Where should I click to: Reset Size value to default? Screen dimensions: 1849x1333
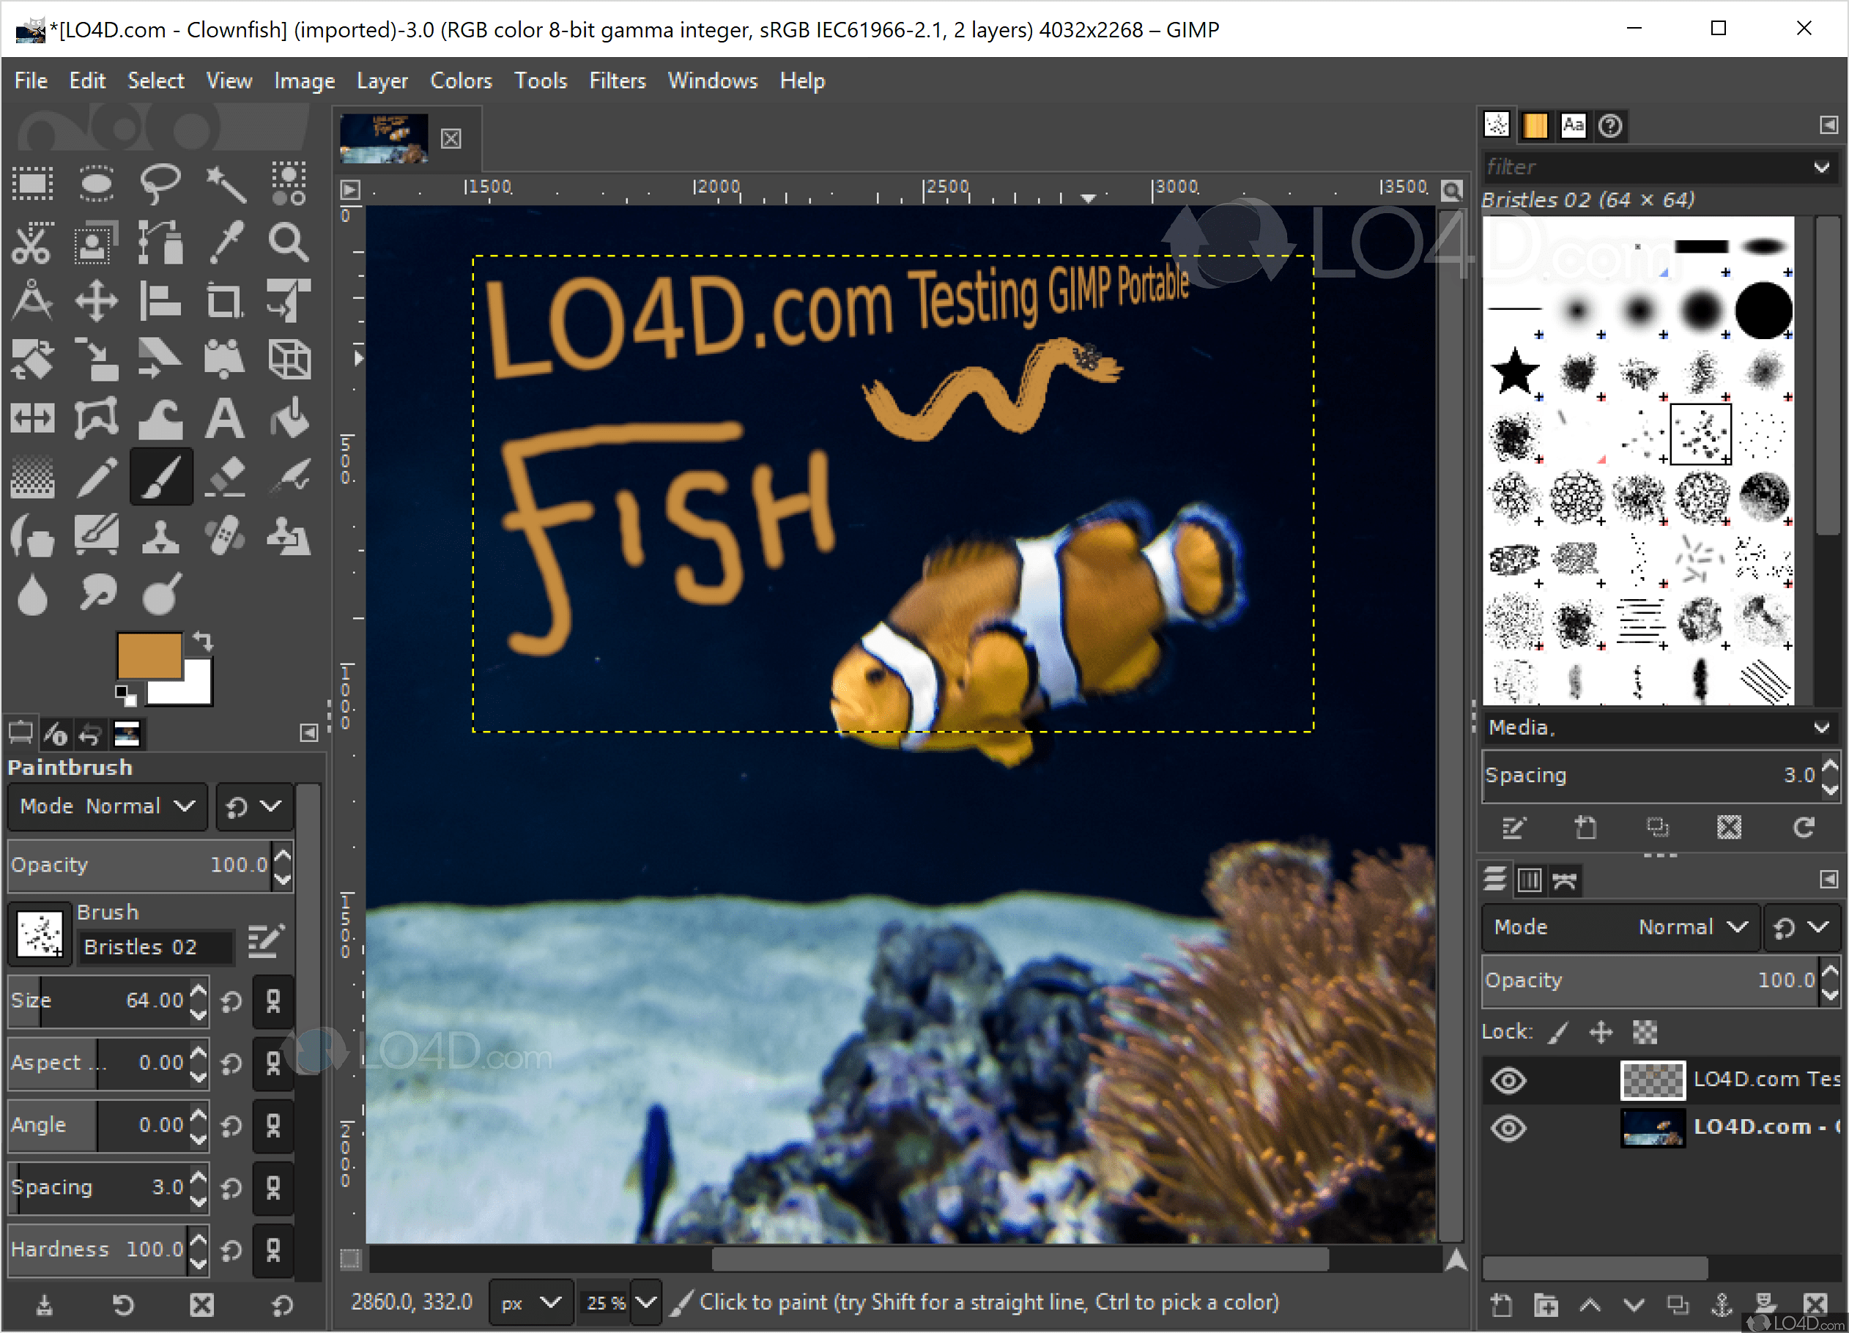[x=231, y=1001]
